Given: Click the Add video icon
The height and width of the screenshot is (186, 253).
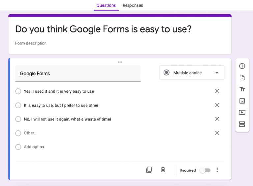Looking at the screenshot, I should tap(242, 112).
